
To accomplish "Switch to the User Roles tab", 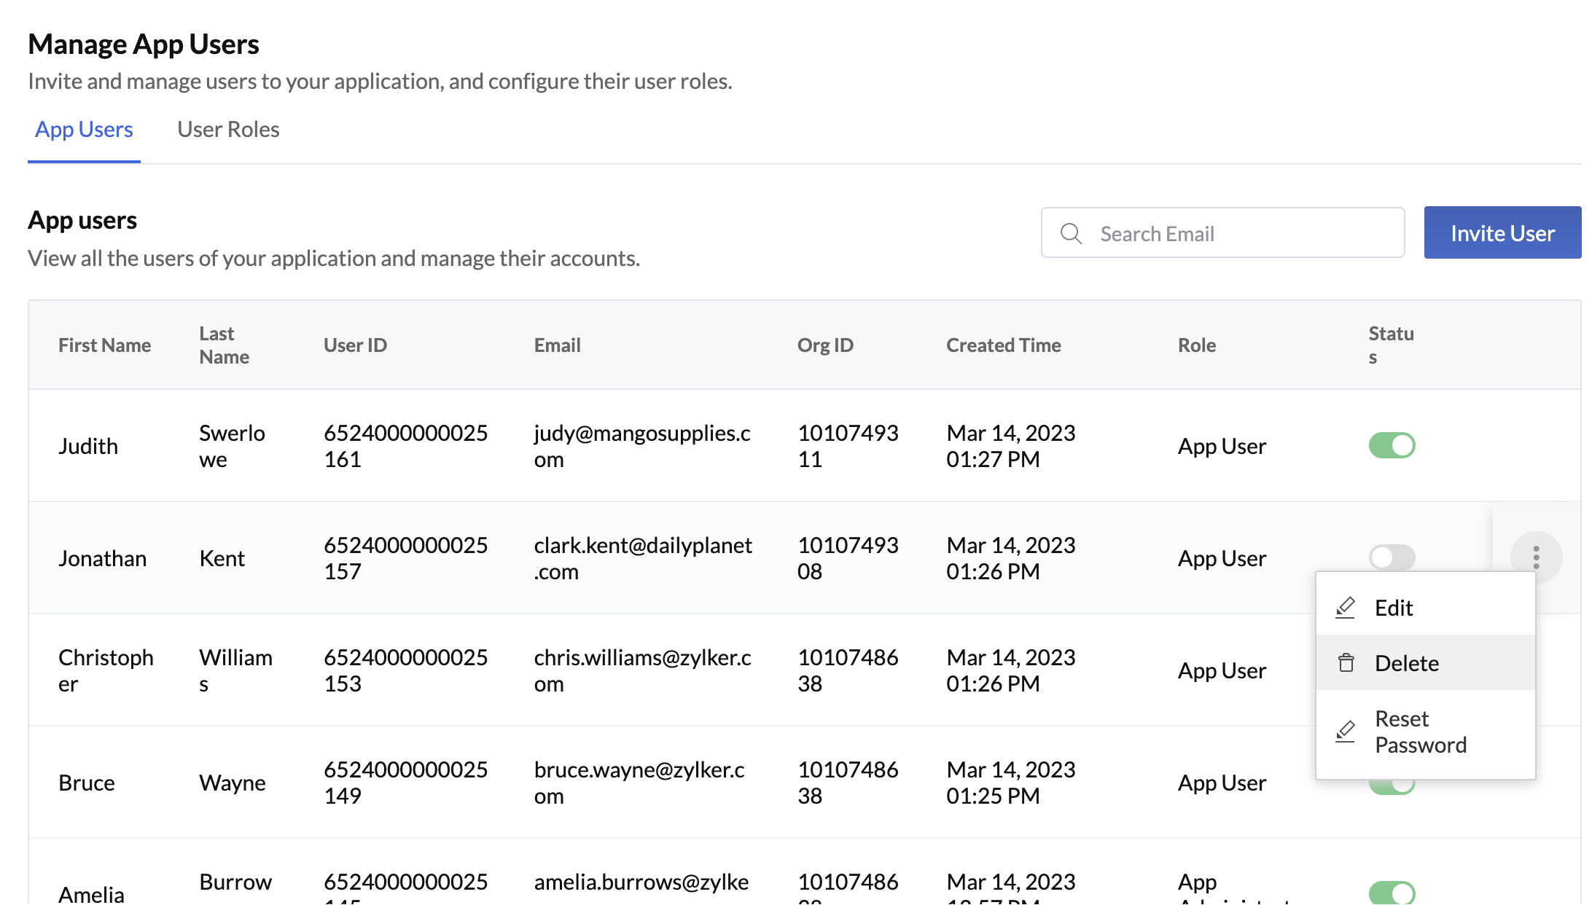I will click(228, 129).
